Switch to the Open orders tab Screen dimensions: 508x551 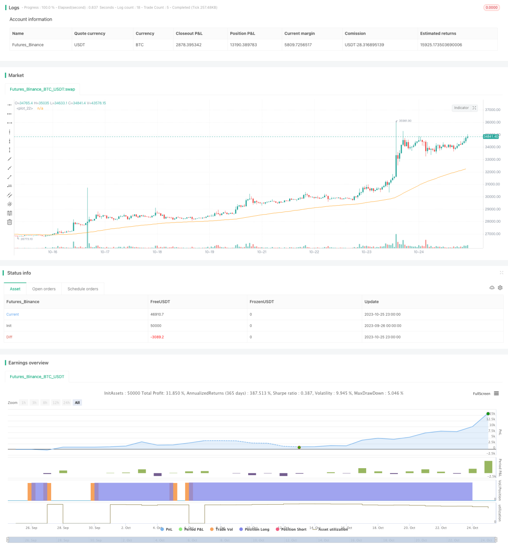click(x=44, y=289)
